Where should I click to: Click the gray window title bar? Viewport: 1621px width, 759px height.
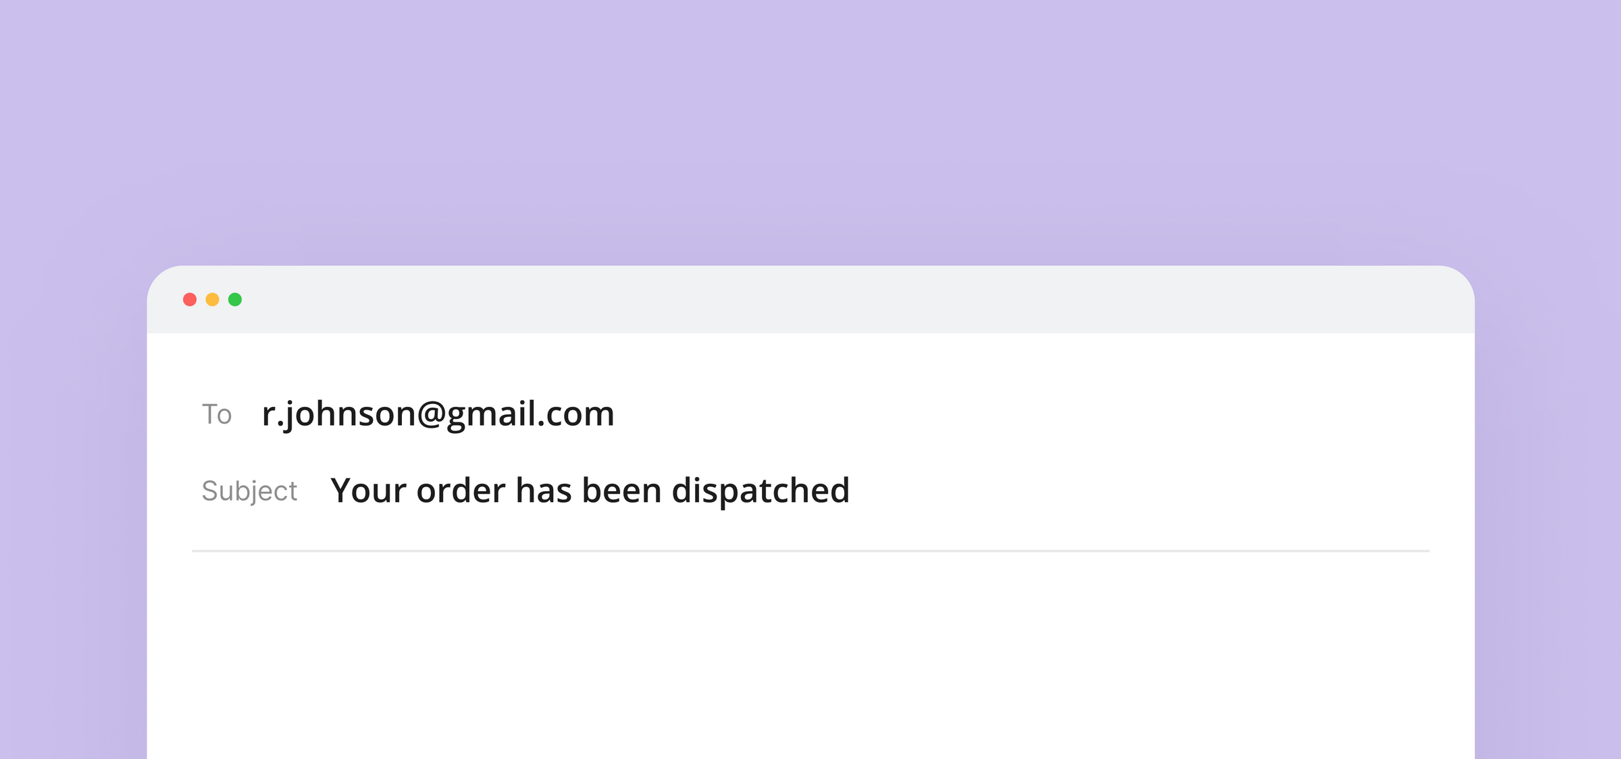pos(810,300)
